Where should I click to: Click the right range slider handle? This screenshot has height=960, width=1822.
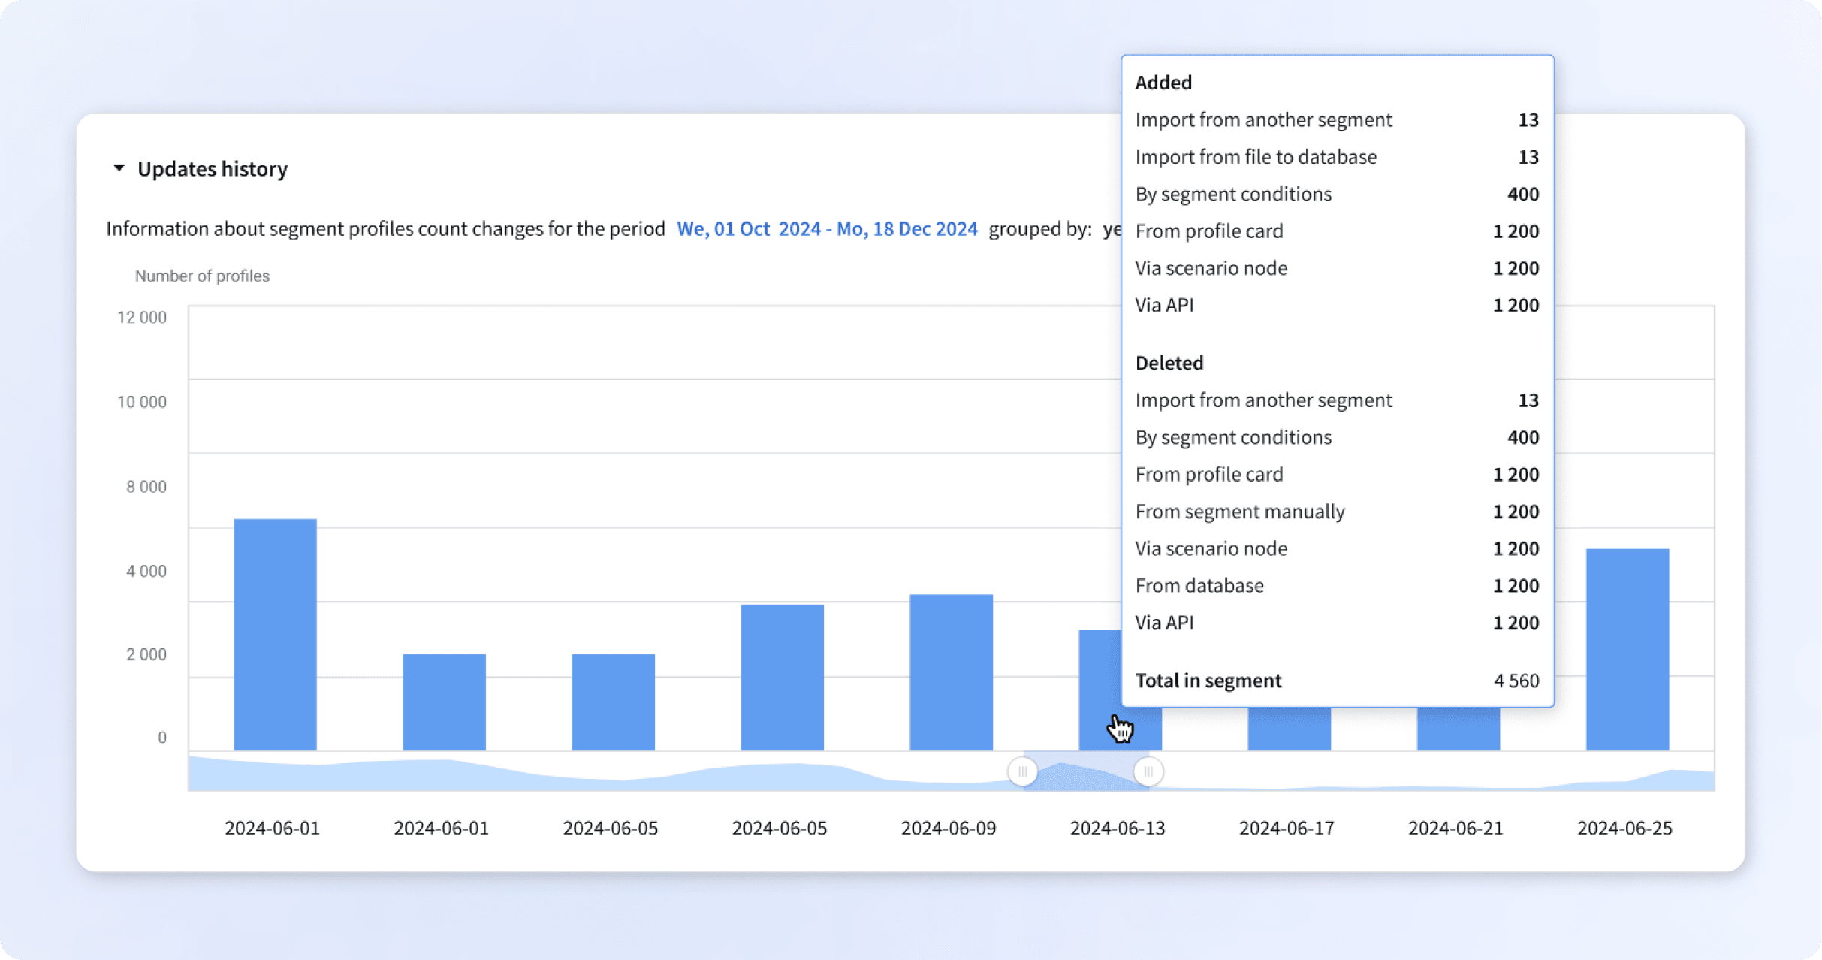(x=1148, y=771)
